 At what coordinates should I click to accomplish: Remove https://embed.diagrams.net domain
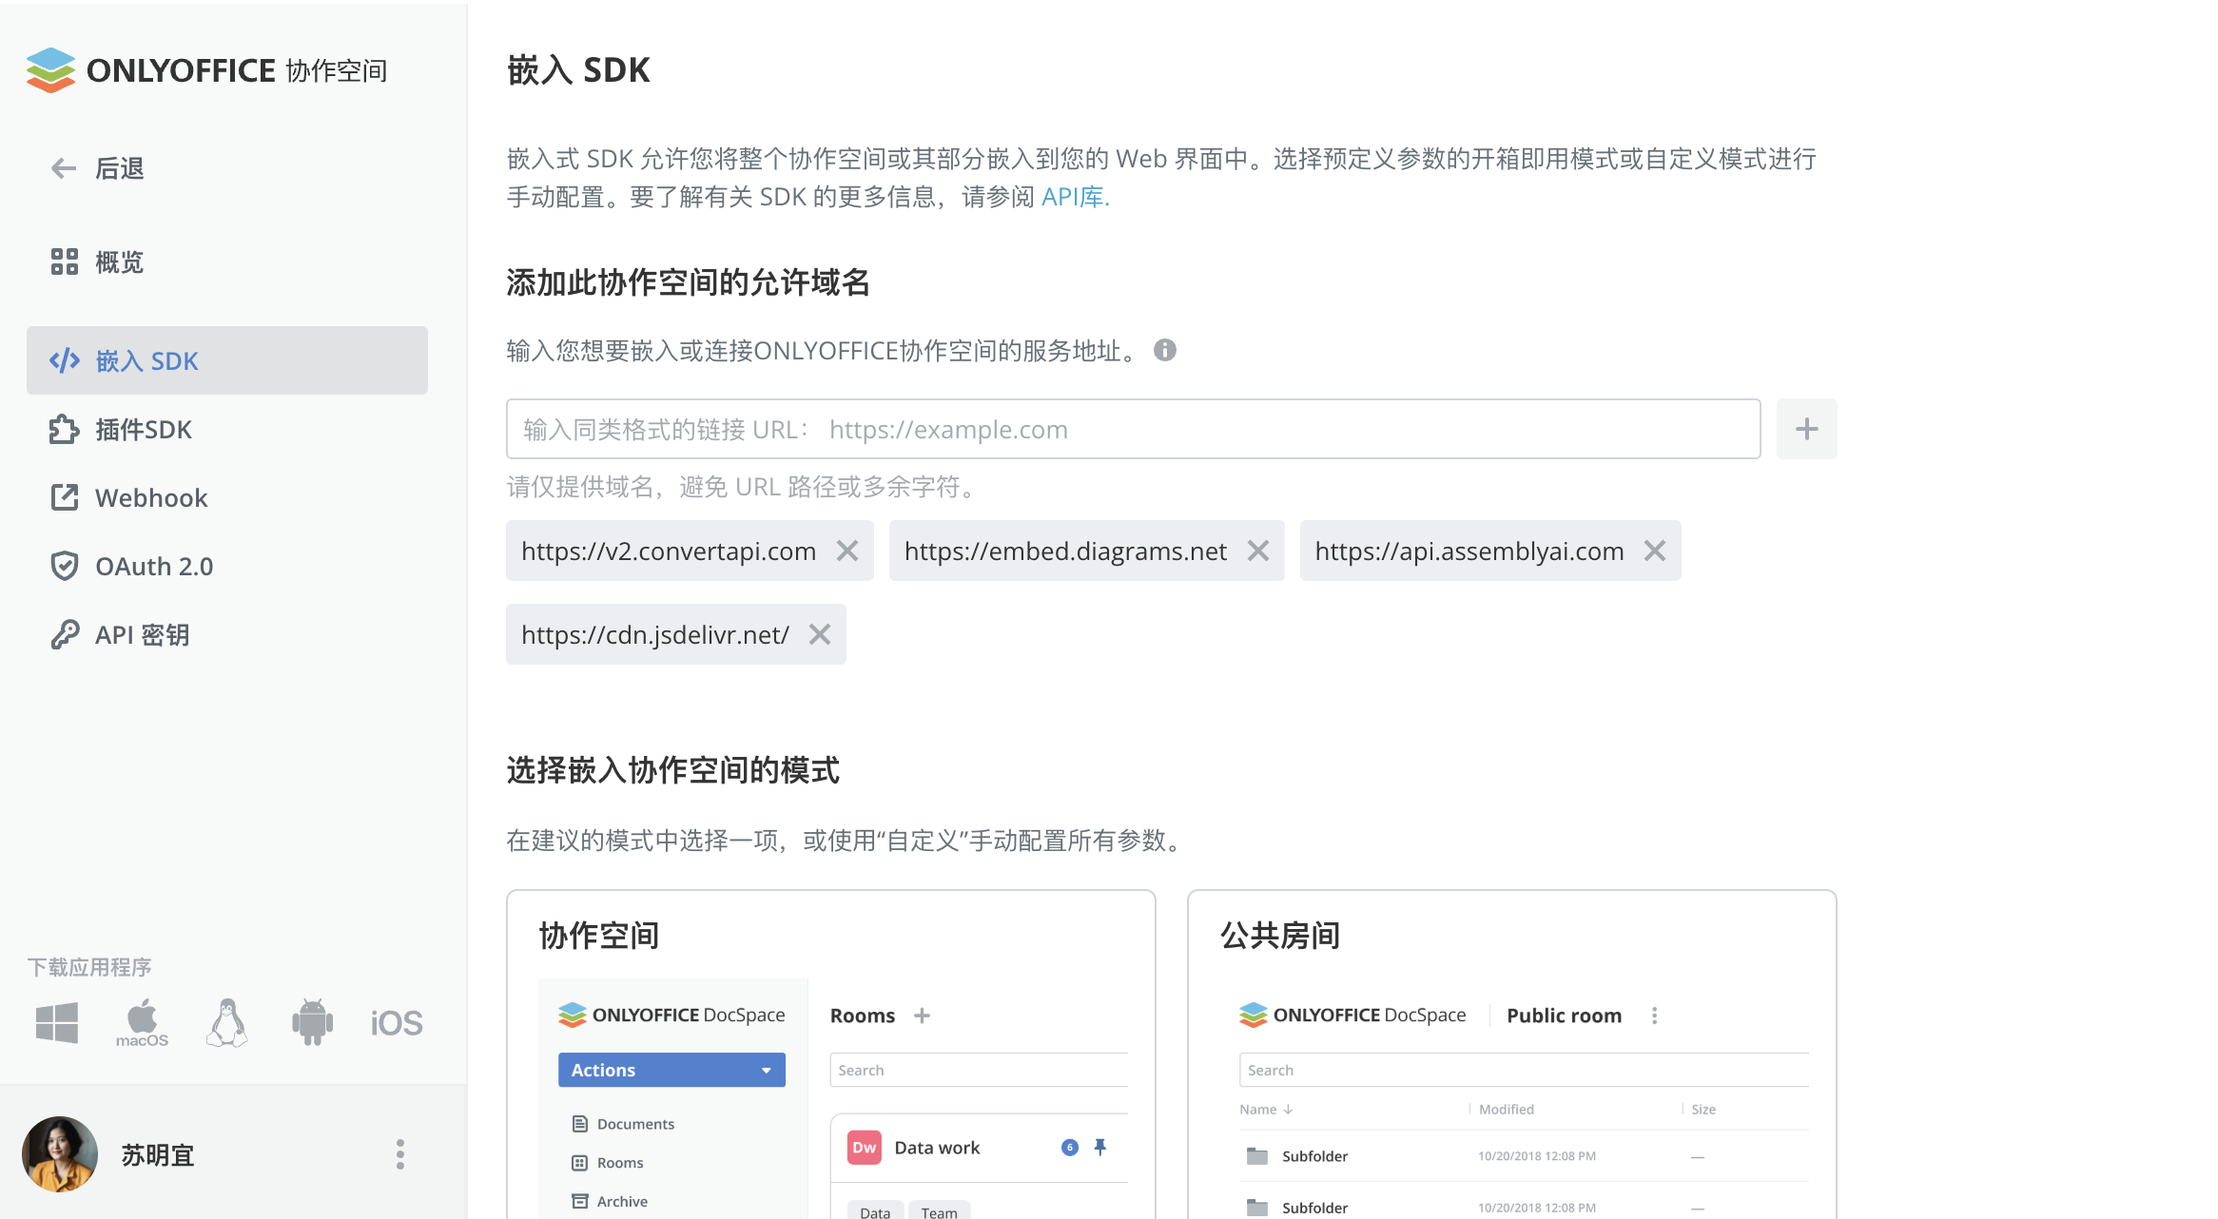1258,551
